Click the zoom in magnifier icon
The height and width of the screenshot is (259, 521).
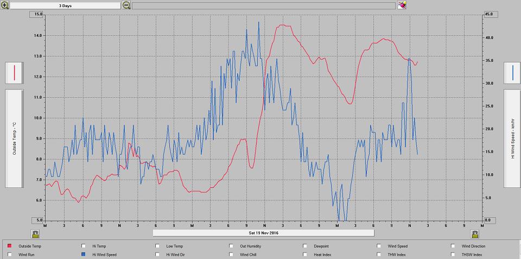tap(4, 5)
